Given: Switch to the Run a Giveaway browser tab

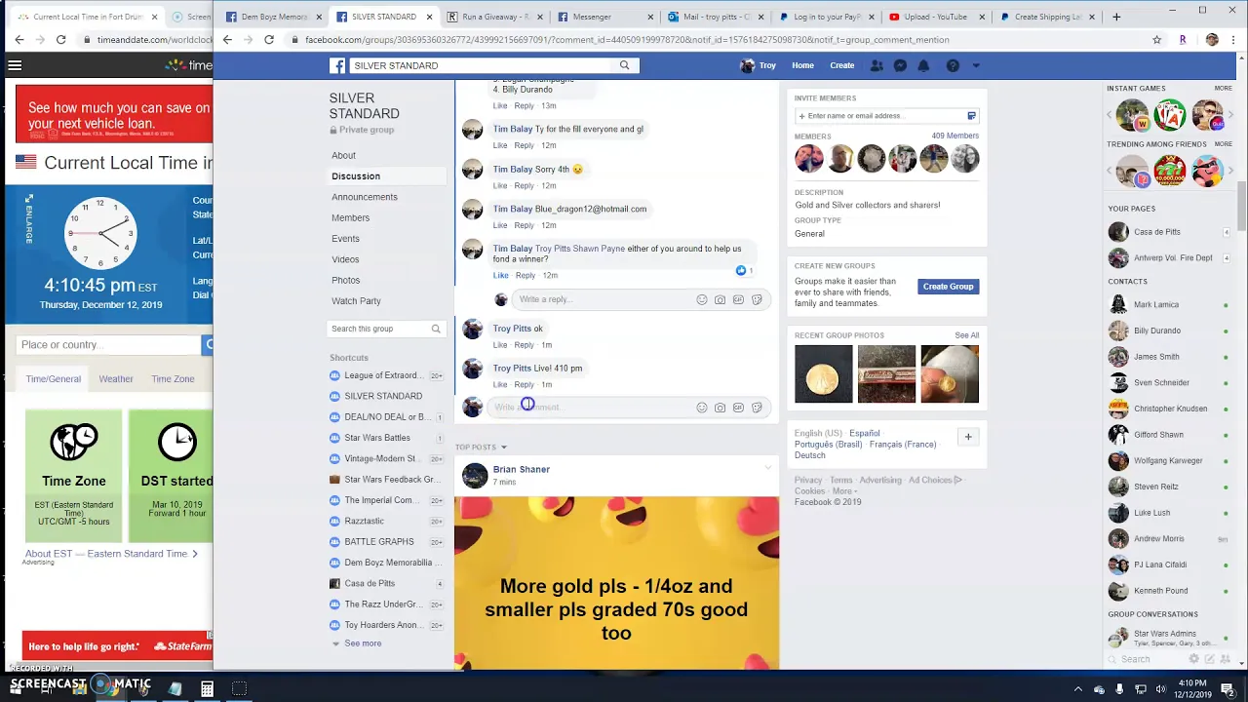Looking at the screenshot, I should [x=494, y=17].
